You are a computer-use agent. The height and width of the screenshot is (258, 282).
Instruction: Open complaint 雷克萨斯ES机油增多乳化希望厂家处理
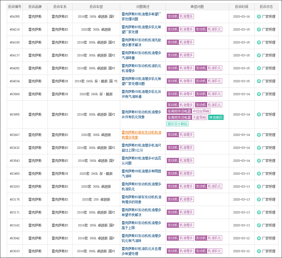coord(141,29)
